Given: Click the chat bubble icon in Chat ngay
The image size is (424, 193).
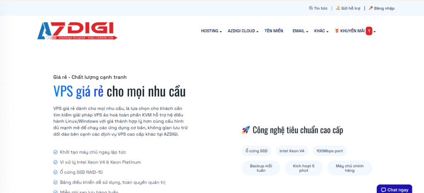Looking at the screenshot, I should (x=383, y=190).
